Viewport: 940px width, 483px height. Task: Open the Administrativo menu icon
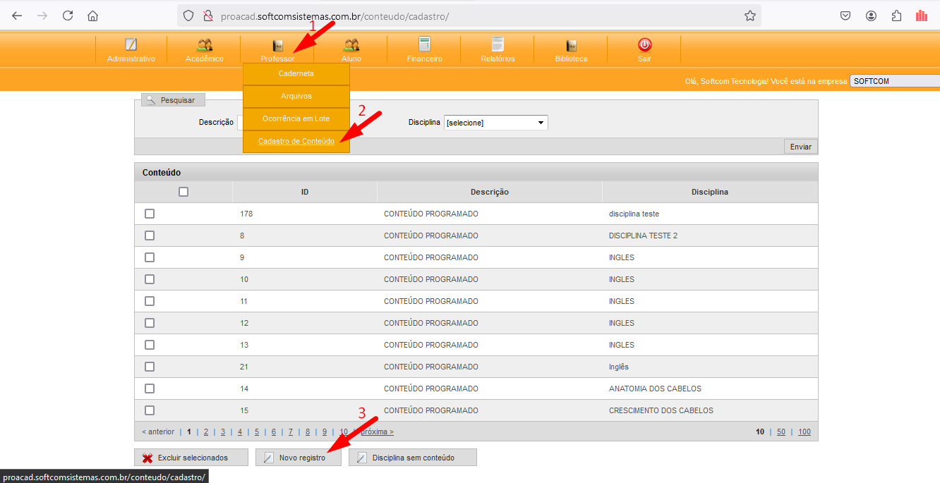coord(131,45)
